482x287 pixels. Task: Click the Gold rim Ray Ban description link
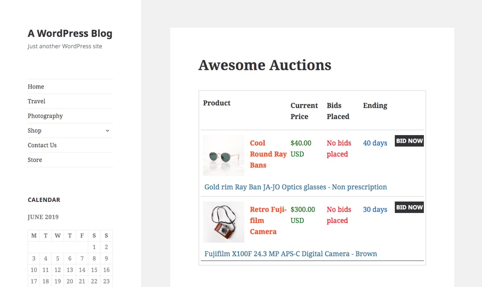pyautogui.click(x=296, y=187)
